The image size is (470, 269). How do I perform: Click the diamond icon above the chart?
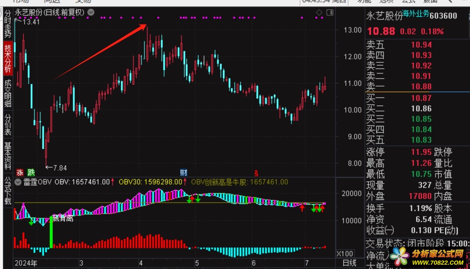click(x=319, y=12)
